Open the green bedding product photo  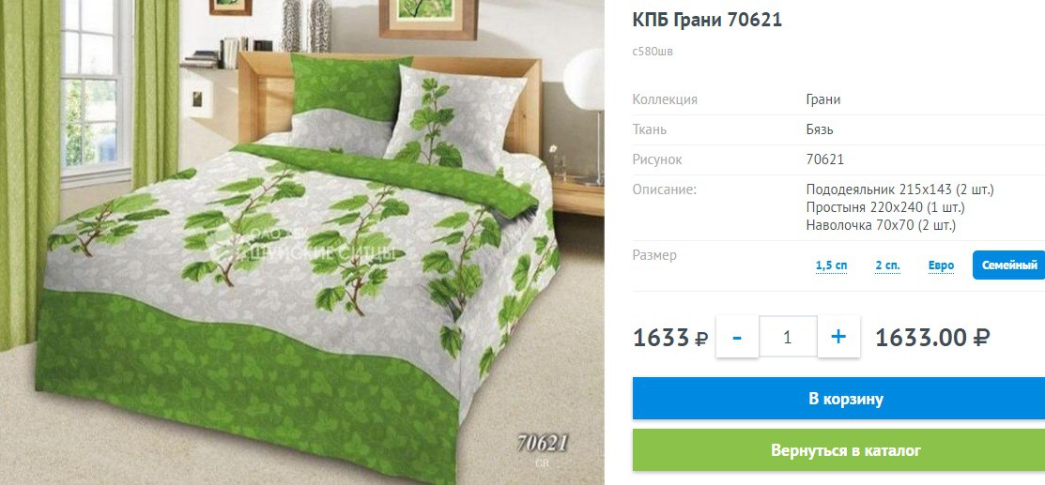[x=302, y=242]
